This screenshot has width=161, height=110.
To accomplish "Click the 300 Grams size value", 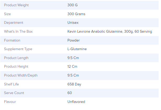I will coord(76,14).
